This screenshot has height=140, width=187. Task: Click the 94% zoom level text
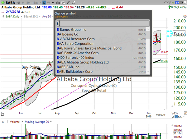[175, 113]
